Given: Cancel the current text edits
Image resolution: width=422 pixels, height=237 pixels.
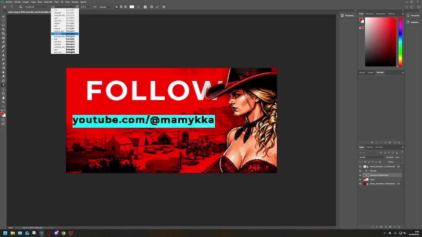Looking at the screenshot, I should tap(152, 7).
